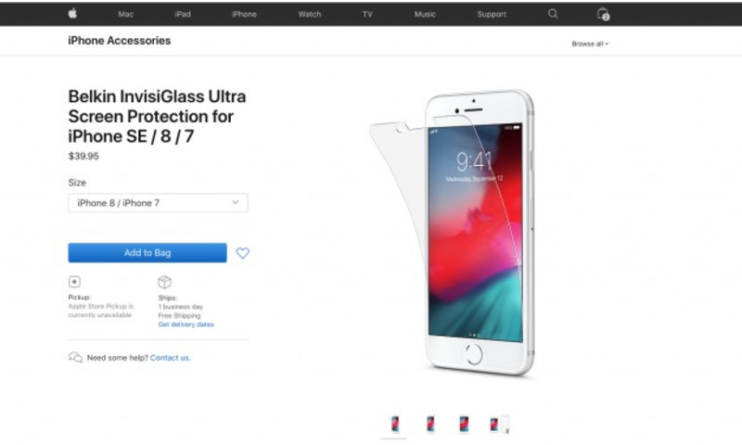
Task: Click the Add to Bag button
Action: [147, 253]
